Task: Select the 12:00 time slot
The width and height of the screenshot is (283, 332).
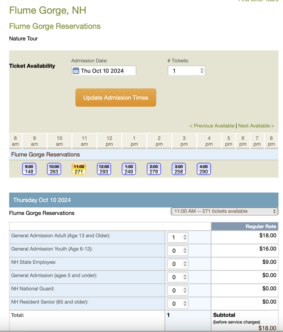Action: [x=104, y=169]
